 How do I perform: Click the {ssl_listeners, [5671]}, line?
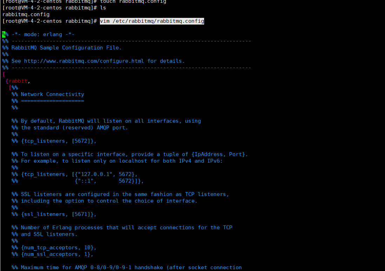pos(54,214)
